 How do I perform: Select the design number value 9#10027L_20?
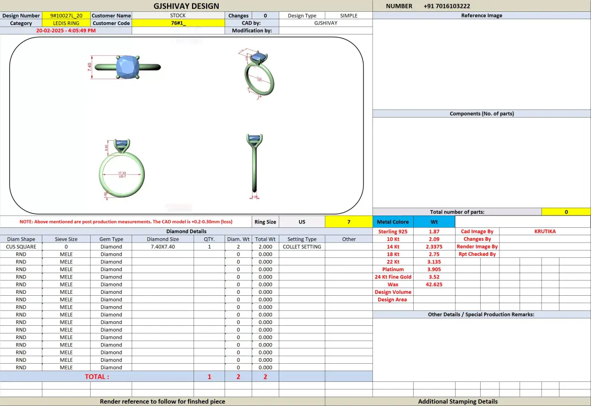(66, 16)
